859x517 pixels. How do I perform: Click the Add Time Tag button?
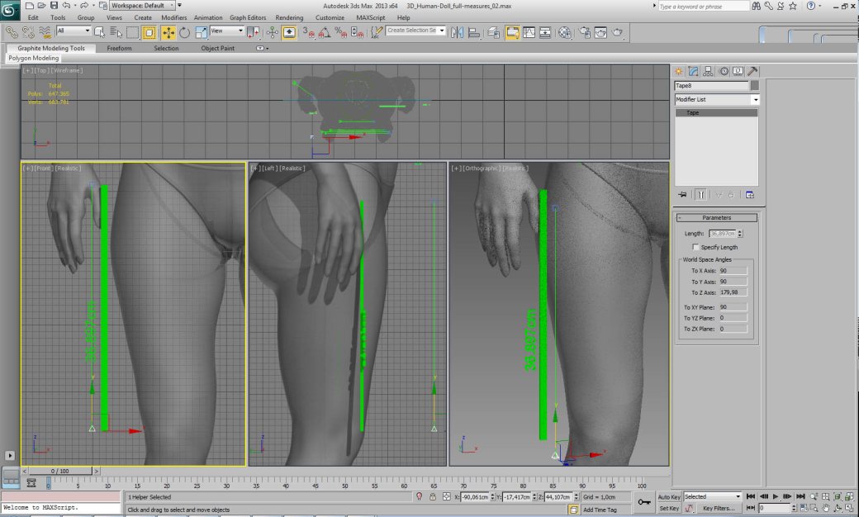(600, 510)
